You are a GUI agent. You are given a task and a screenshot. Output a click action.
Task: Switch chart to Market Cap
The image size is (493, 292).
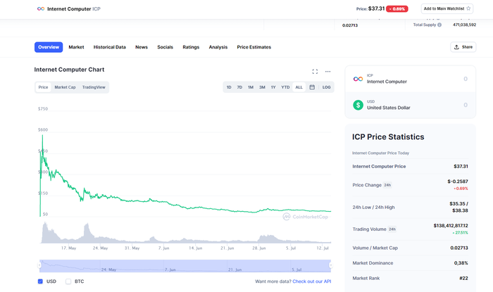65,87
